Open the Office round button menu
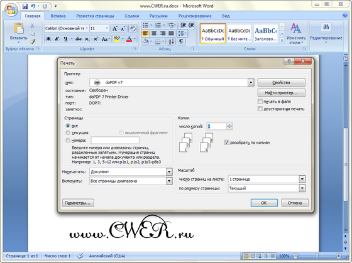 click(11, 10)
